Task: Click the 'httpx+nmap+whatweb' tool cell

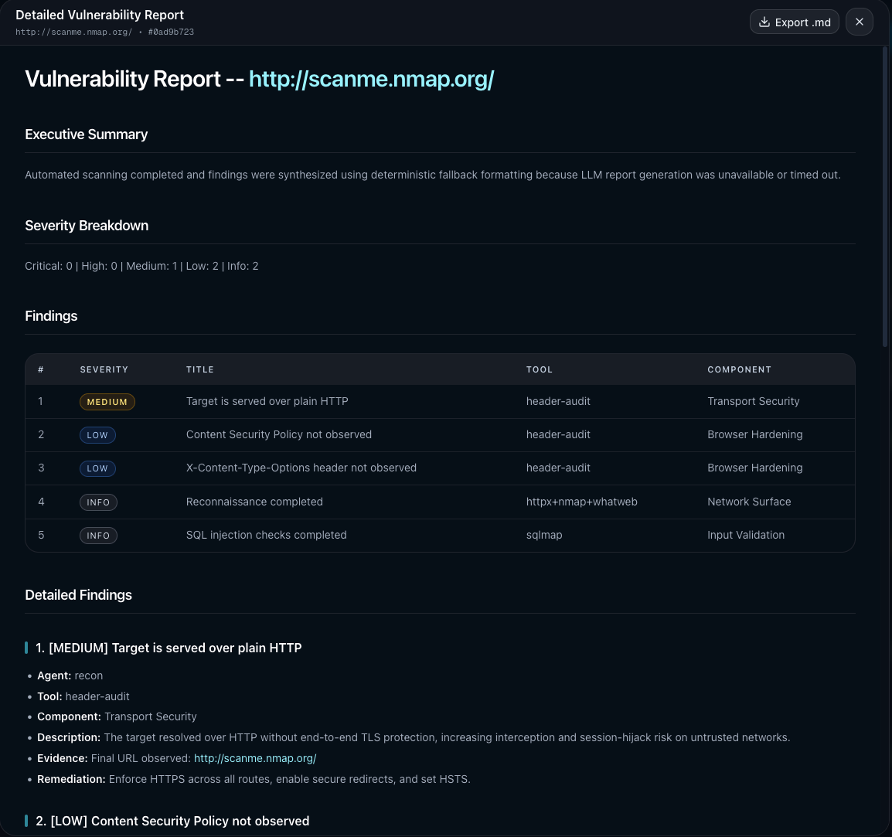Action: point(581,502)
